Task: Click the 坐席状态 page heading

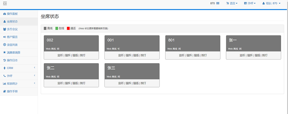Action: coord(50,16)
